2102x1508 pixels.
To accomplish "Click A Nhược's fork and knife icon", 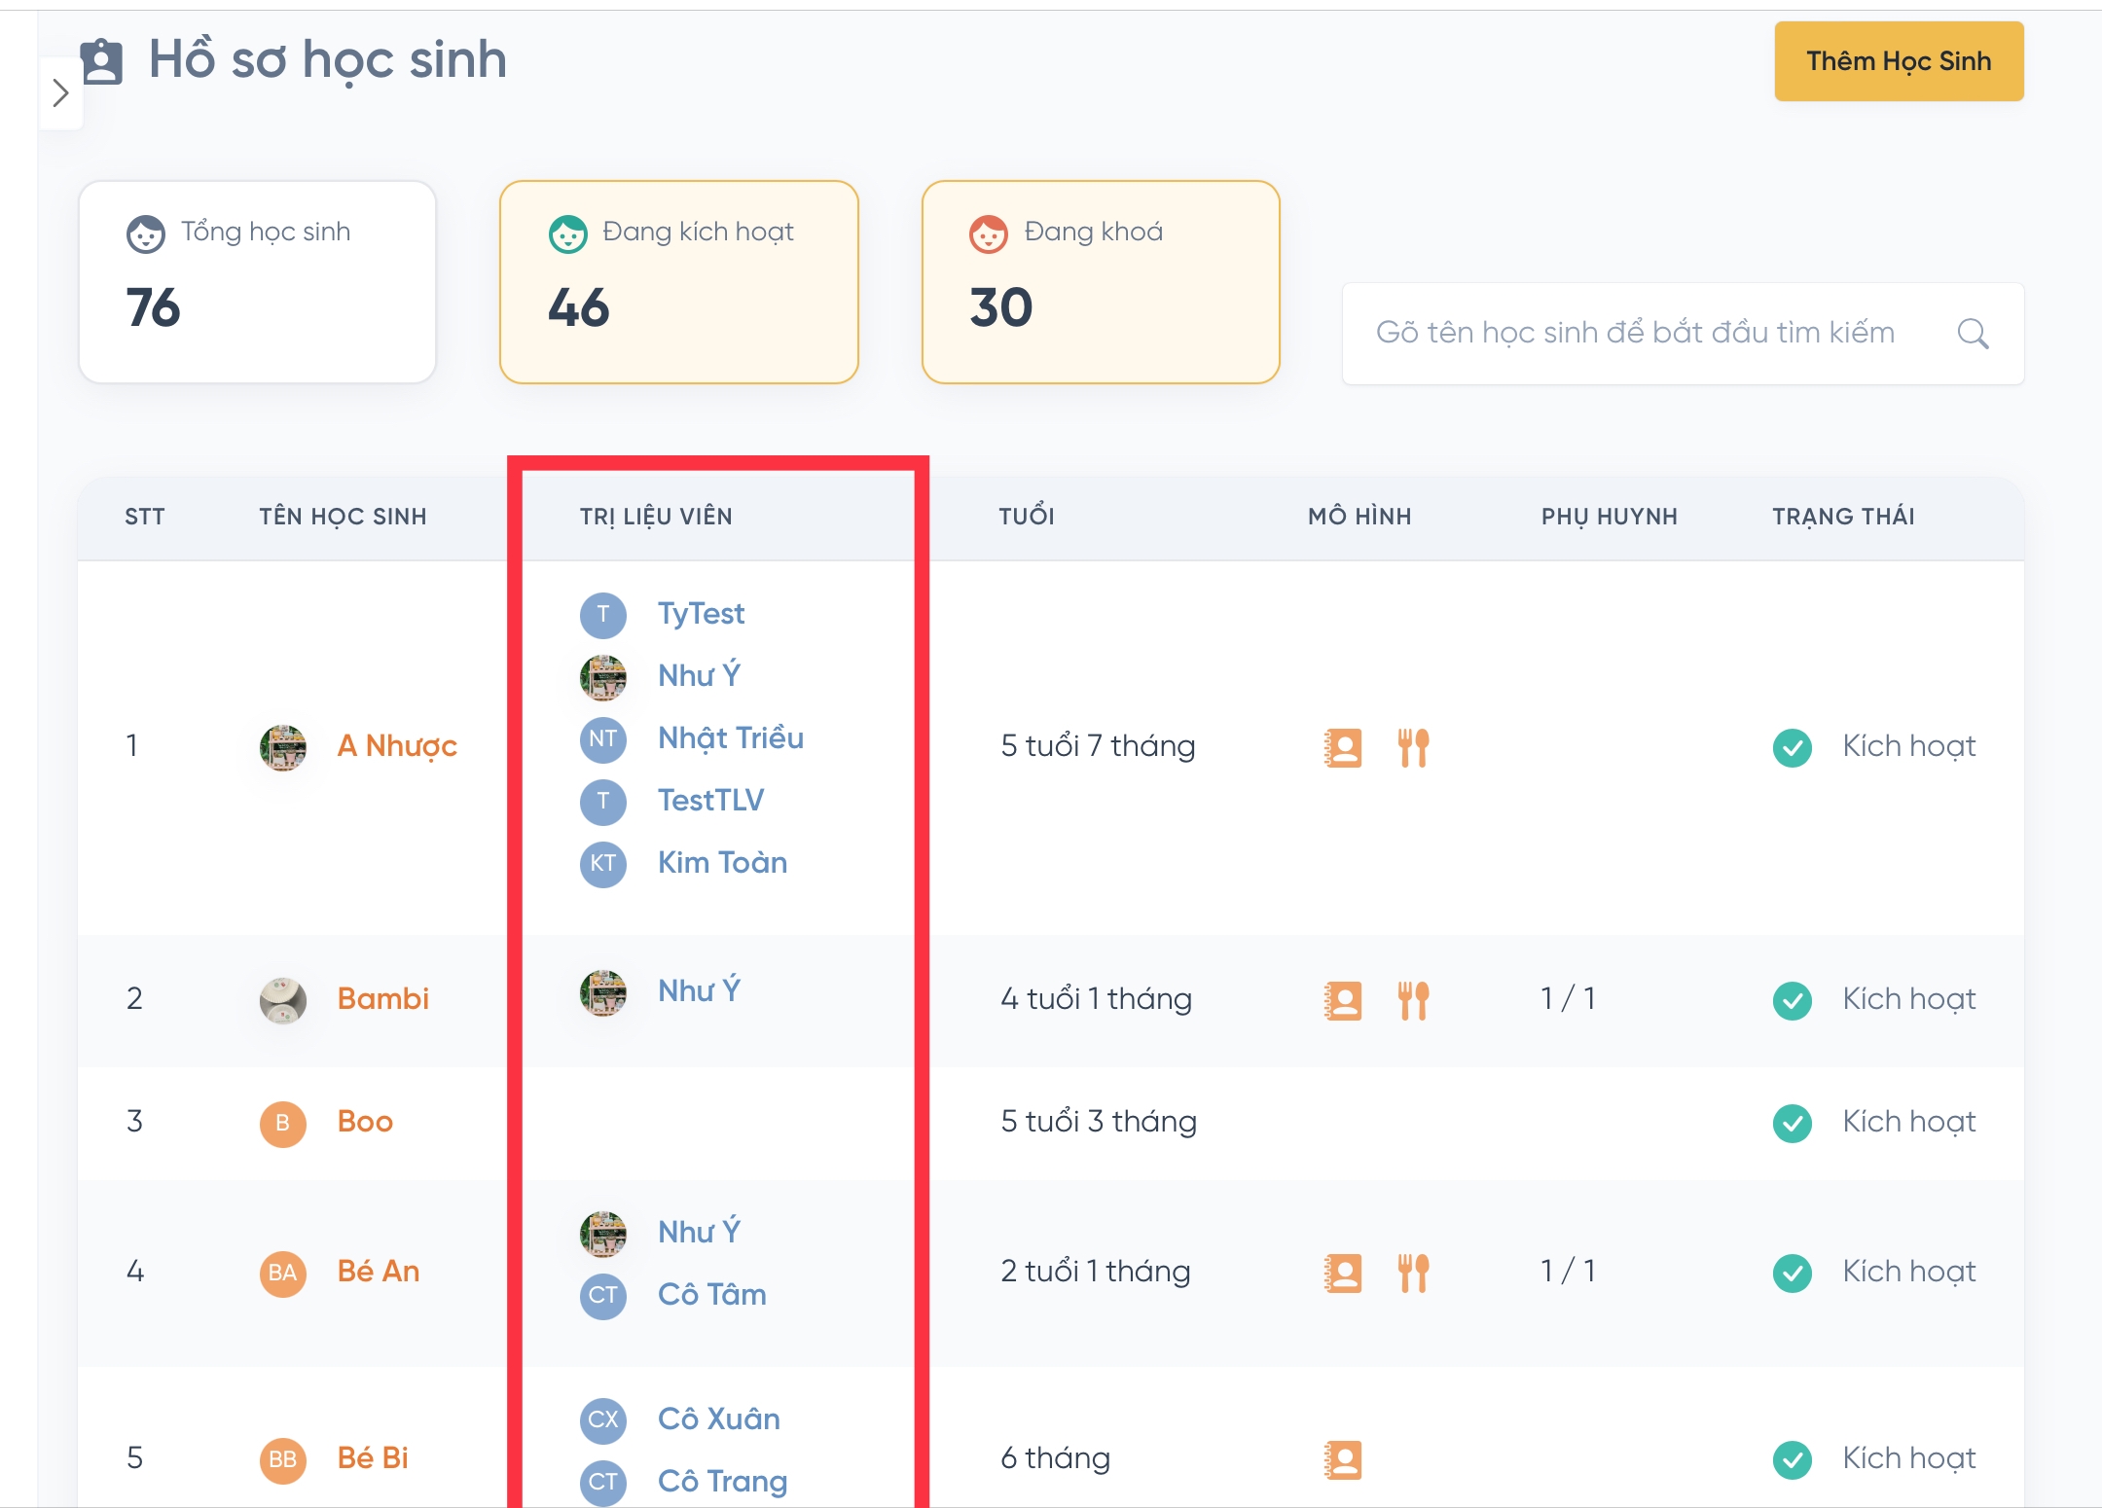I will [1413, 747].
